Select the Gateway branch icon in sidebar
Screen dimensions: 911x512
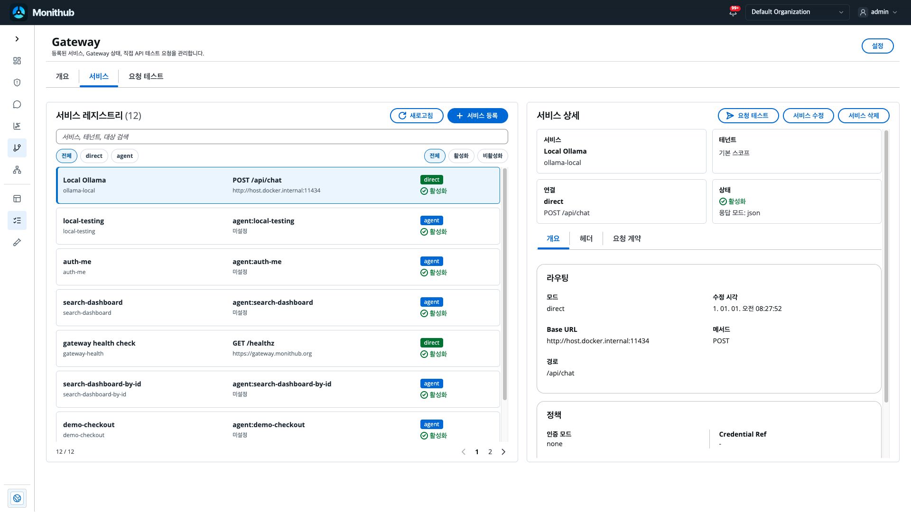point(17,148)
